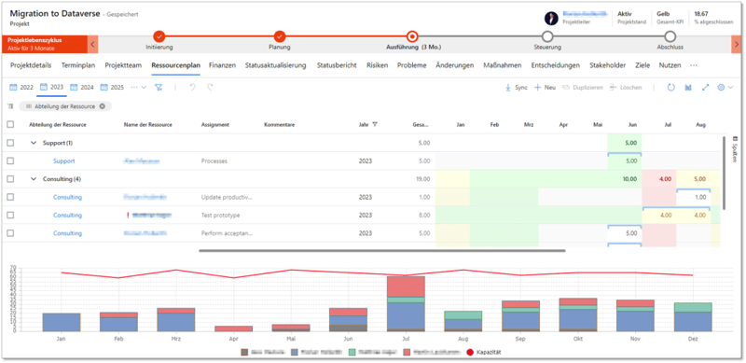Check the Test prototype row checkbox

[x=10, y=216]
